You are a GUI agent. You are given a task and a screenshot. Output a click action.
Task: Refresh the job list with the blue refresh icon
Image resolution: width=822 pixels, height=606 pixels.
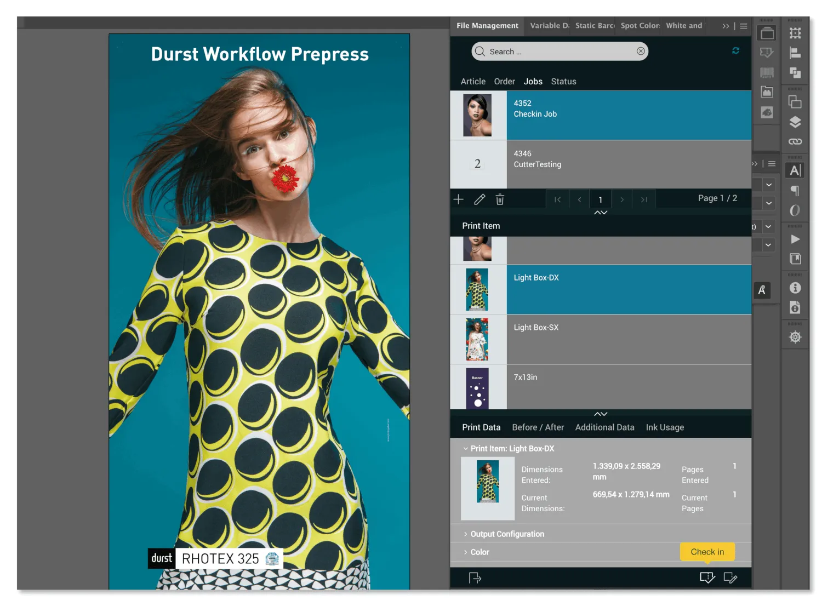point(735,50)
